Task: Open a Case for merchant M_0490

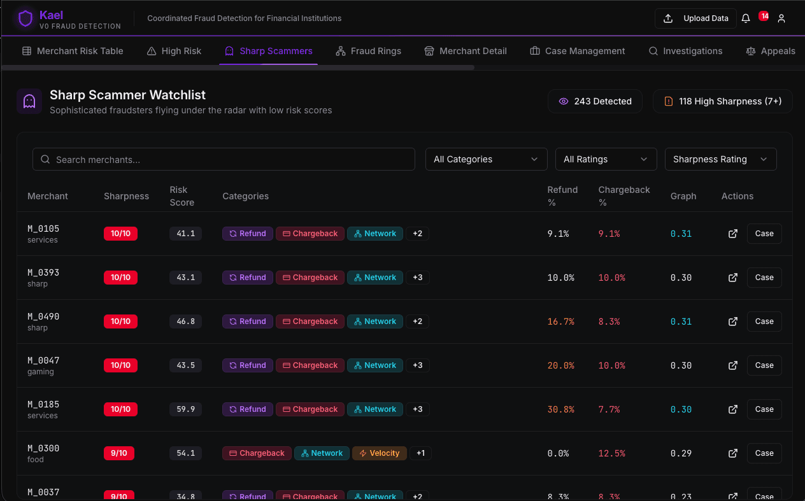Action: pyautogui.click(x=764, y=321)
